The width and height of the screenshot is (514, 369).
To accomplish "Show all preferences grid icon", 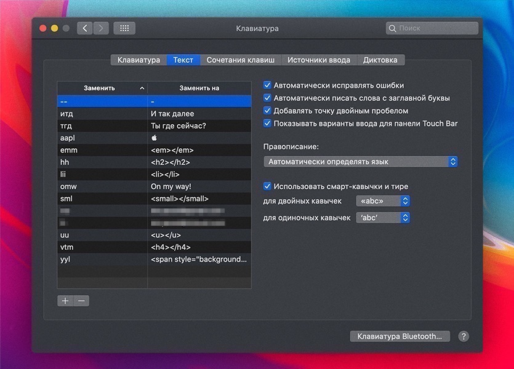I will (x=124, y=28).
